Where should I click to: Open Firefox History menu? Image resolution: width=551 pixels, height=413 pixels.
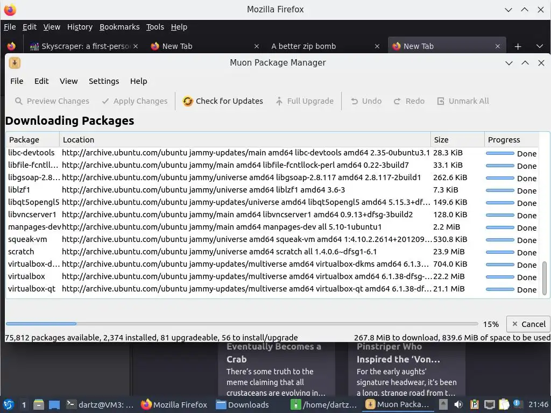point(80,27)
